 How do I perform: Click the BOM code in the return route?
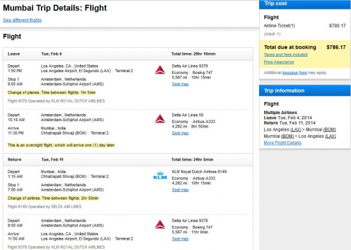(287, 136)
